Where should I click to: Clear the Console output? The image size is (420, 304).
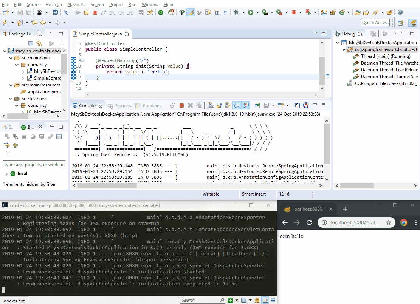pos(210,105)
